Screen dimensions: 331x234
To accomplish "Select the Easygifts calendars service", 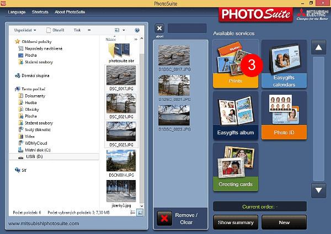I will pyautogui.click(x=284, y=63).
